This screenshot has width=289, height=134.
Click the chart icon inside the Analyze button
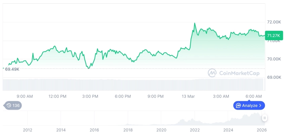coord(238,106)
